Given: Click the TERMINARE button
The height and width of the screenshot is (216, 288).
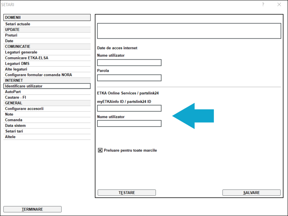Looking at the screenshot, I should click(32, 209).
